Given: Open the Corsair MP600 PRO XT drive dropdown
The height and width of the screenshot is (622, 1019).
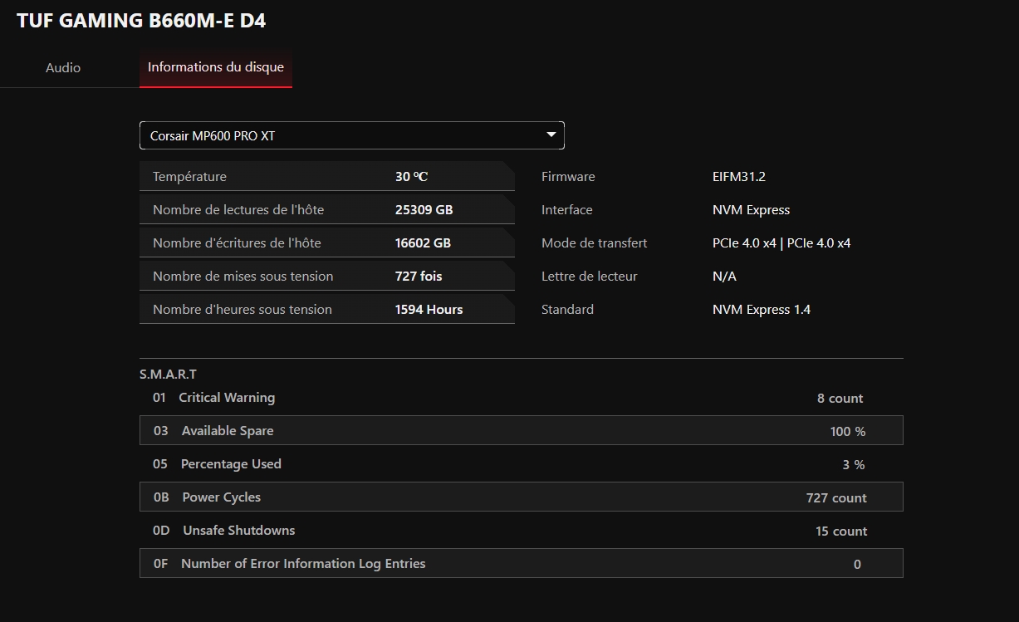Looking at the screenshot, I should [x=352, y=135].
